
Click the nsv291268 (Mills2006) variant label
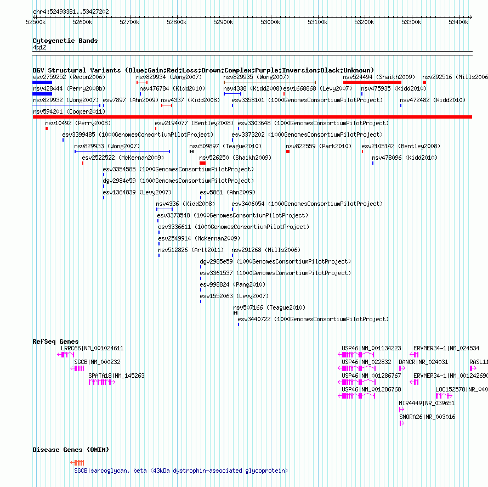266,250
